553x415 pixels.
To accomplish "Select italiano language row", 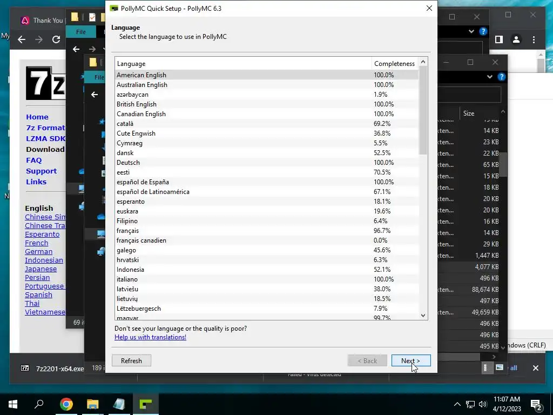I will tap(267, 279).
